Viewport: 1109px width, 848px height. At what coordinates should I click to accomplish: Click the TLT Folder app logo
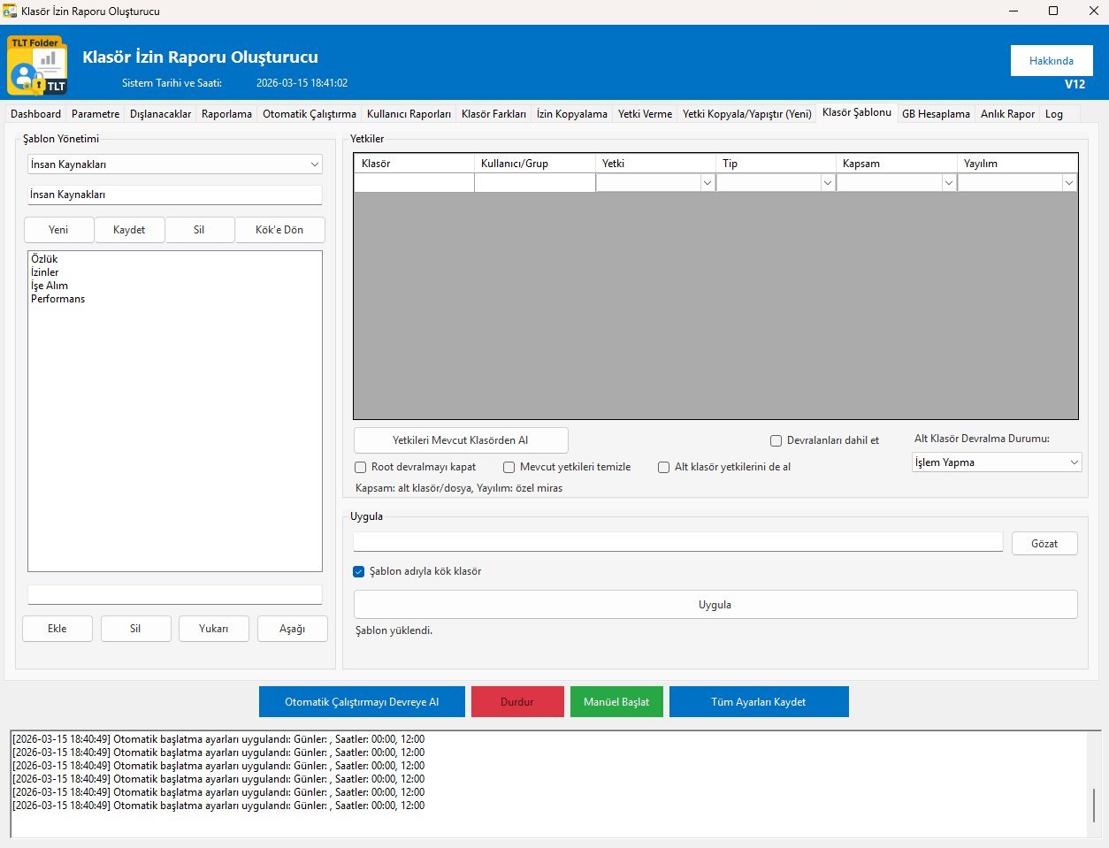[x=37, y=65]
